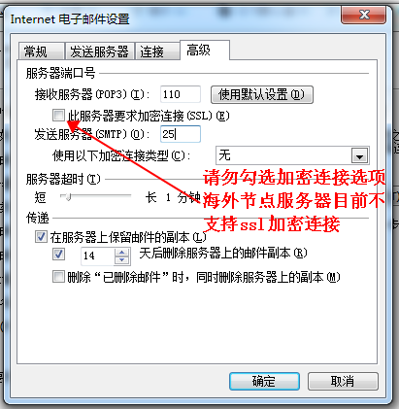Enable the SSL encrypted connection checkbox
This screenshot has width=399, height=409.
[x=58, y=115]
